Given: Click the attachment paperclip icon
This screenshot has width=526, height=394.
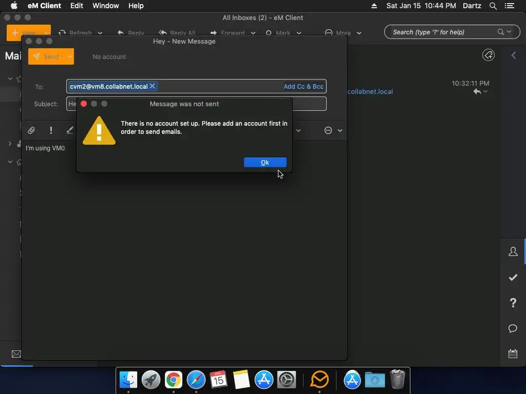Looking at the screenshot, I should point(31,130).
